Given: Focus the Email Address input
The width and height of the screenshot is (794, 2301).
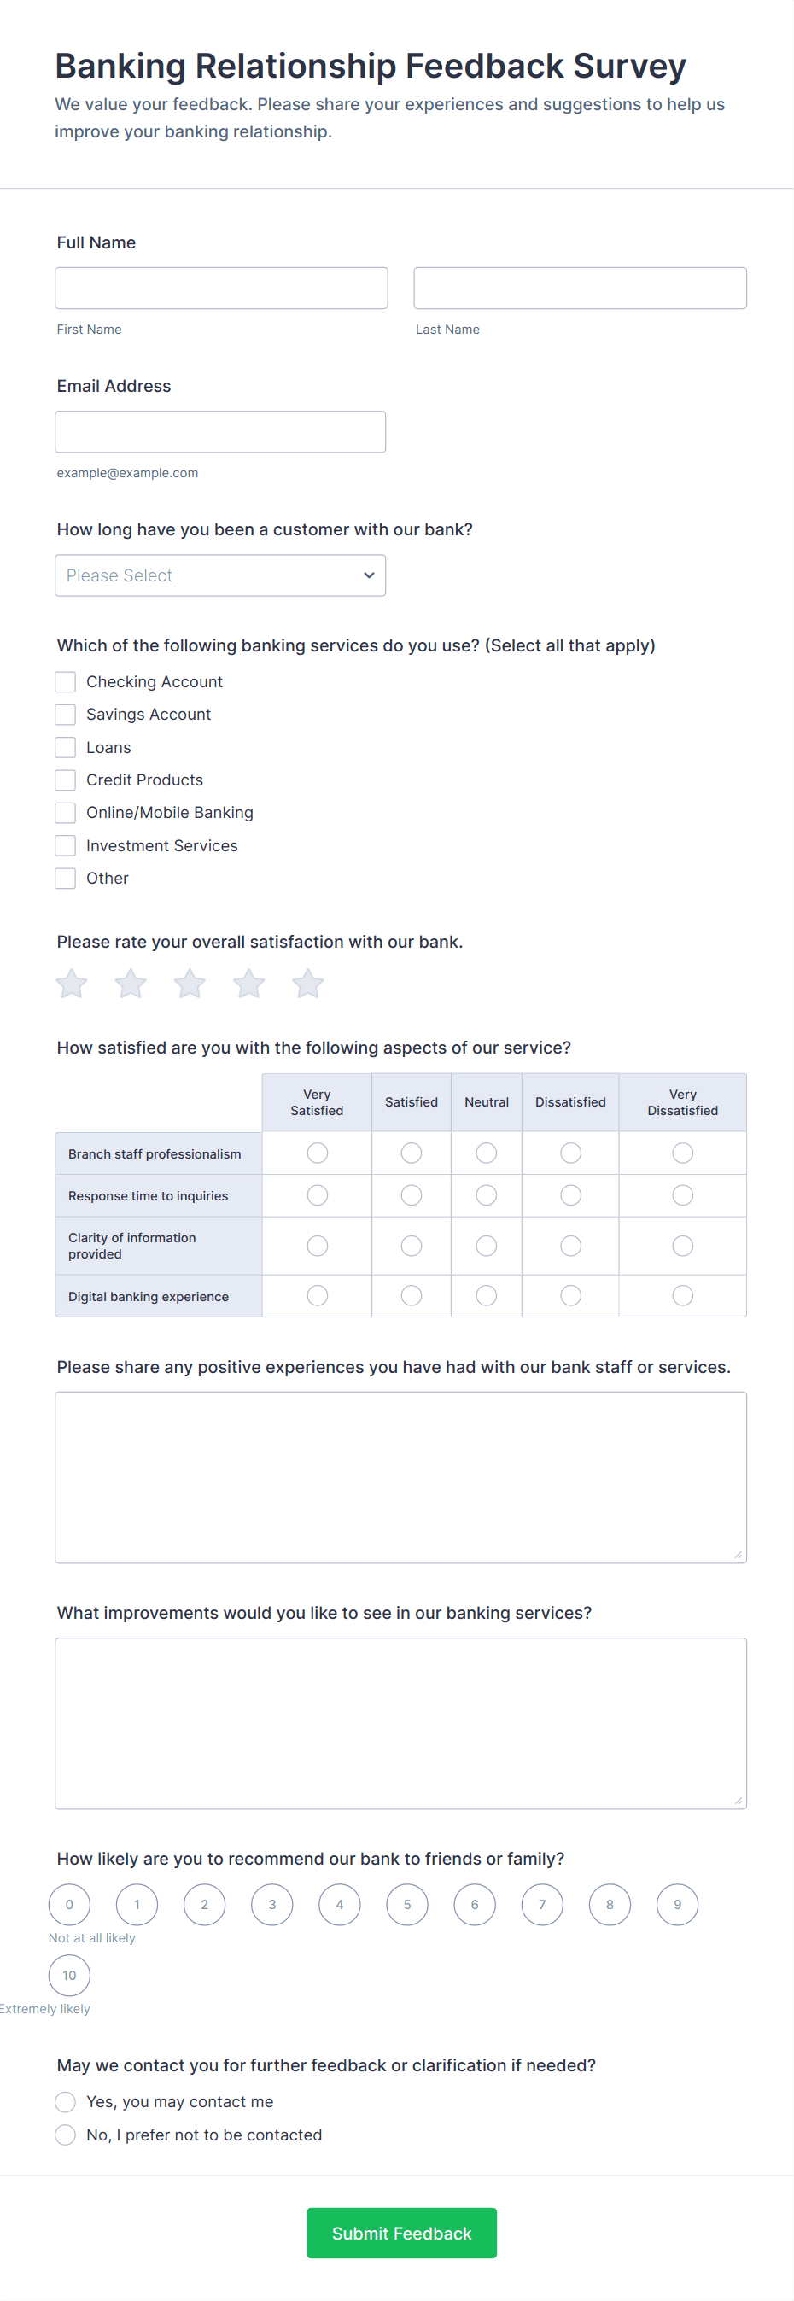Looking at the screenshot, I should click(219, 431).
